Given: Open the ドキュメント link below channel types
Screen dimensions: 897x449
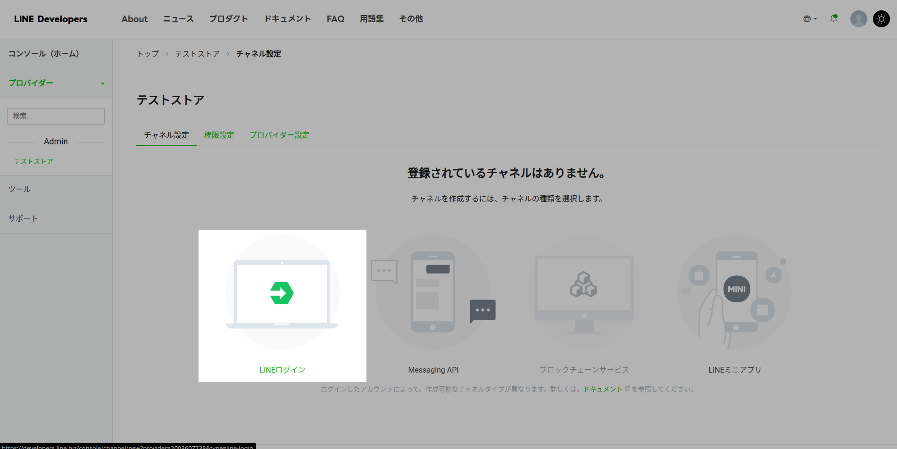Looking at the screenshot, I should (603, 390).
